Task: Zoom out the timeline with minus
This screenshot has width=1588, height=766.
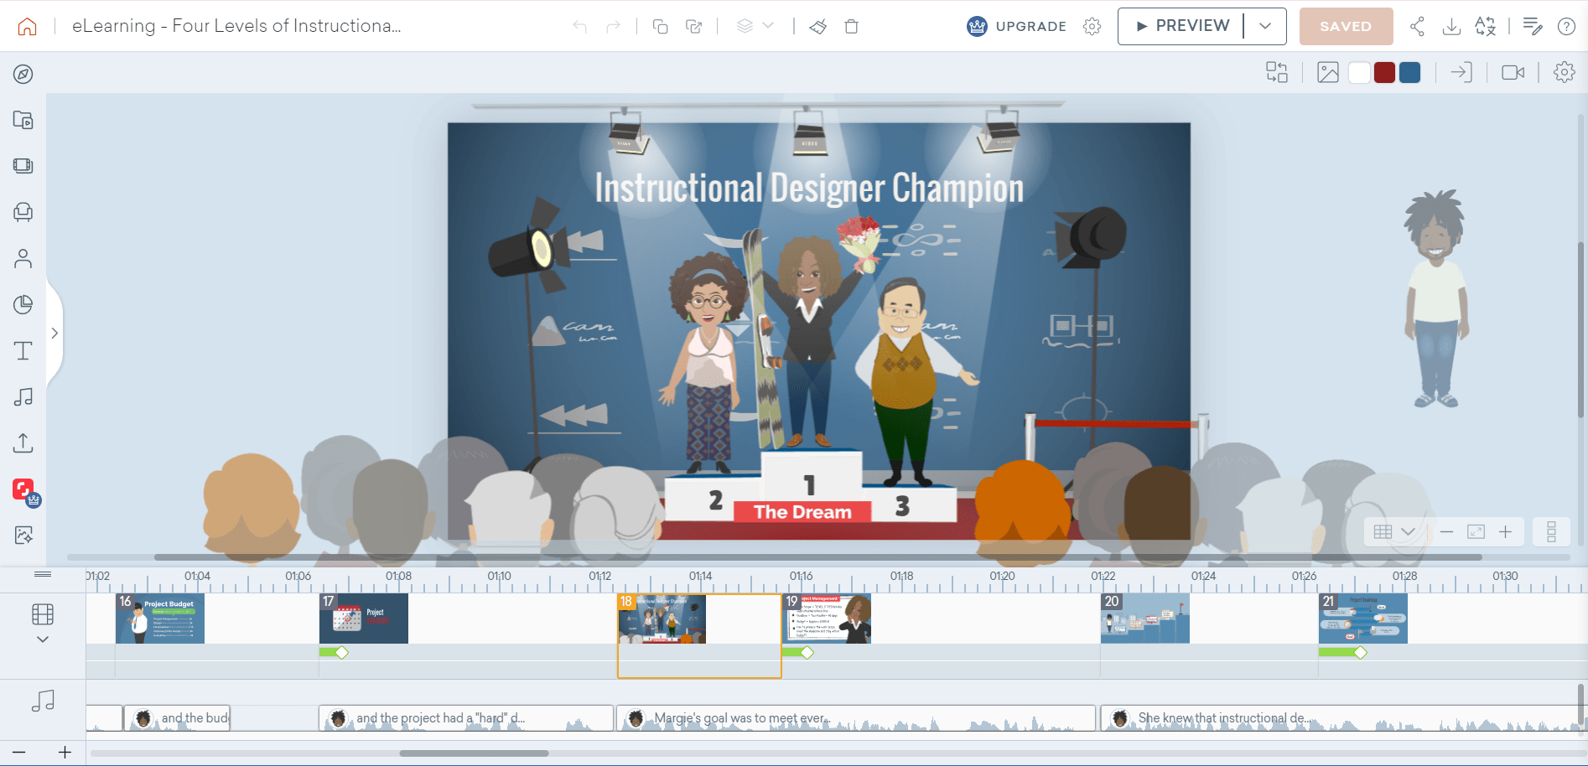Action: click(x=18, y=753)
